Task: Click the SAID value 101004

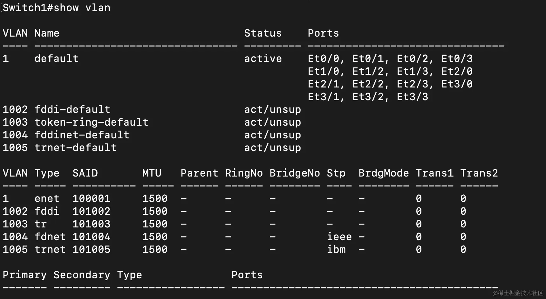Action: click(92, 237)
